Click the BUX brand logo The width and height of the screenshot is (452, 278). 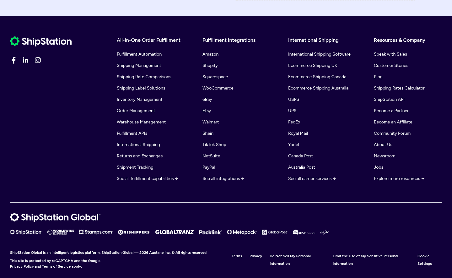325,232
